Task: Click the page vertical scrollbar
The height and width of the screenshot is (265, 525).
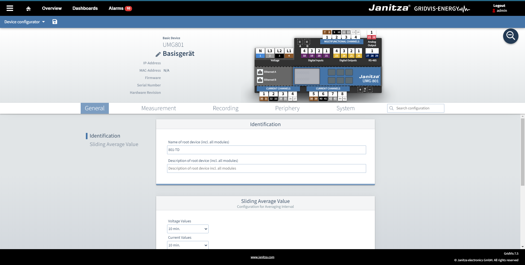Action: [523, 152]
